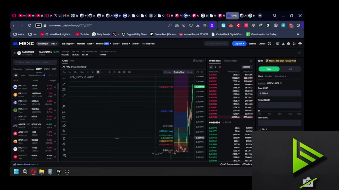This screenshot has height=190, width=339.
Task: Click the order amount percentage slider handle
Action: point(259,111)
